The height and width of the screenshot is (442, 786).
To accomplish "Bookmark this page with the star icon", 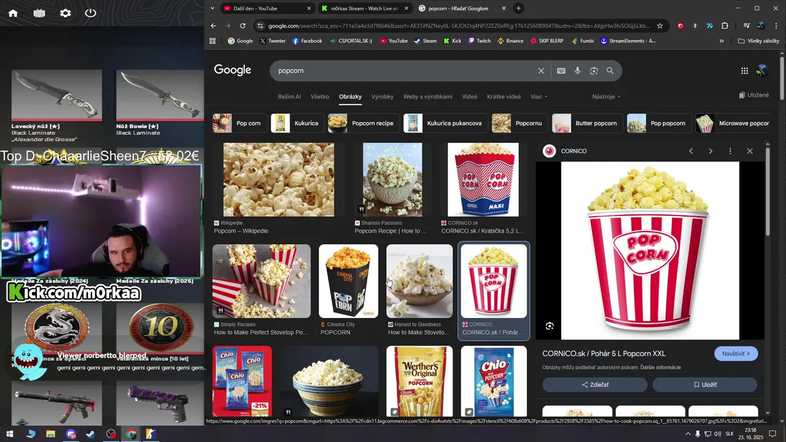I will pyautogui.click(x=660, y=26).
